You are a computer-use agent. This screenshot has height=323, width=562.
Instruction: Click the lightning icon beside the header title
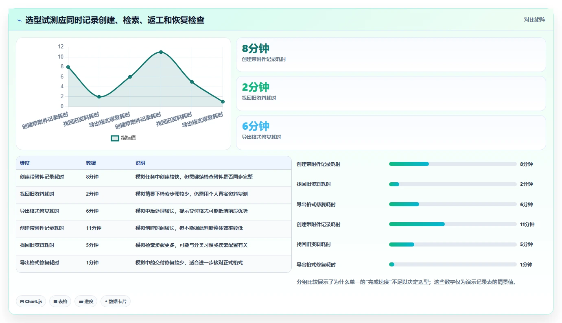coord(20,20)
